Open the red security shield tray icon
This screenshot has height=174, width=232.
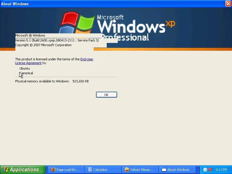coord(210,170)
